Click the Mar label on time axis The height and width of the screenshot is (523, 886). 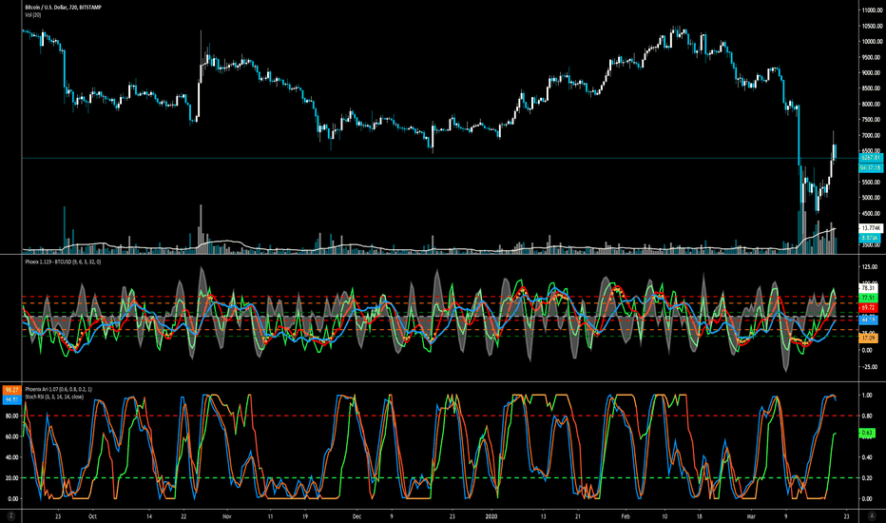[751, 516]
